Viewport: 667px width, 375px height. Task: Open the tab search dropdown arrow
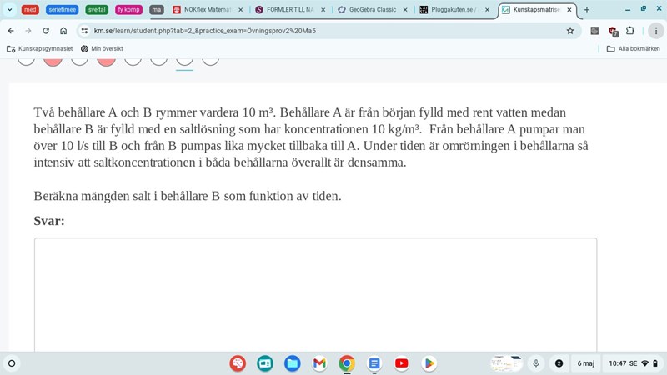click(9, 10)
